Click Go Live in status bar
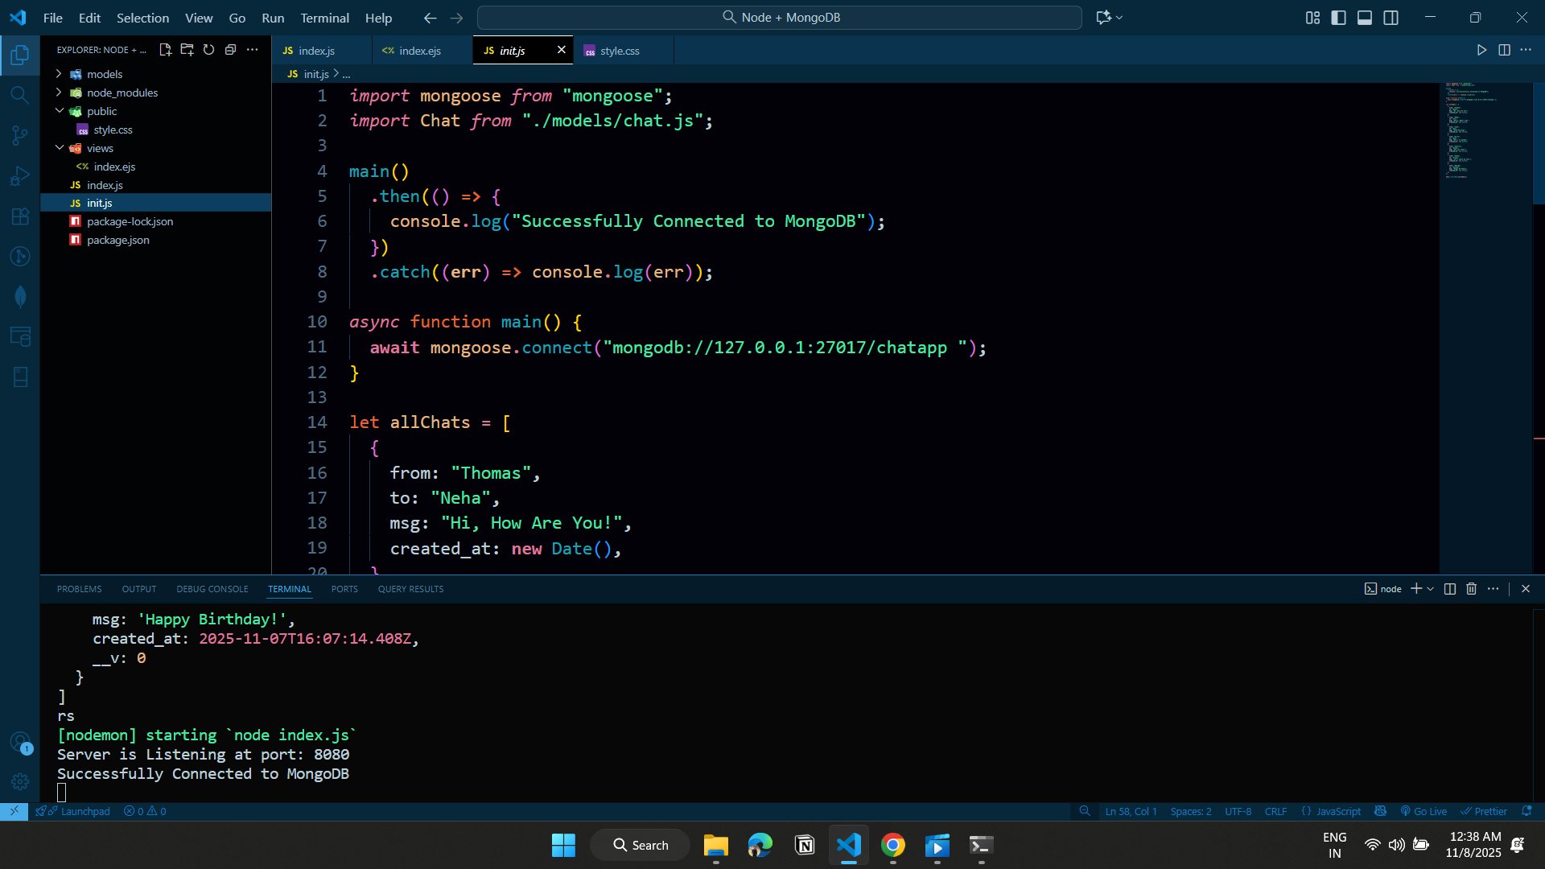This screenshot has width=1545, height=869. coord(1423,811)
